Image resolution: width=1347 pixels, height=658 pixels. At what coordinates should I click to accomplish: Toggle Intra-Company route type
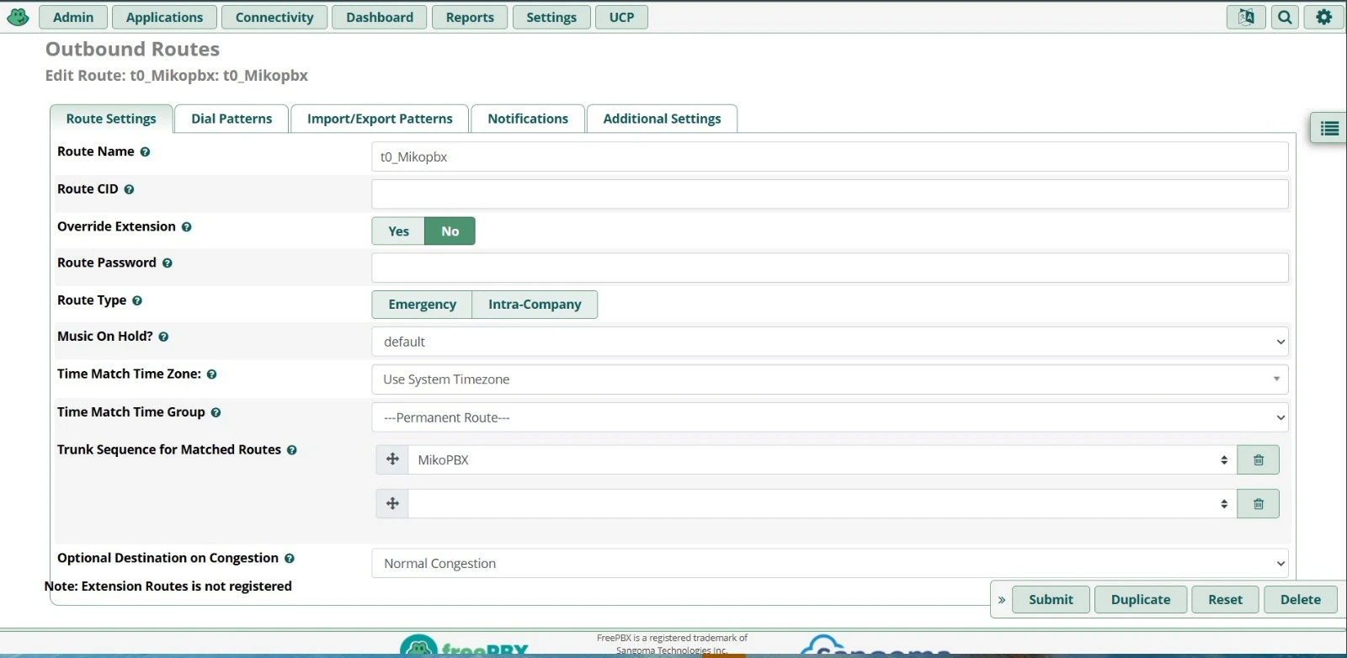(x=535, y=305)
